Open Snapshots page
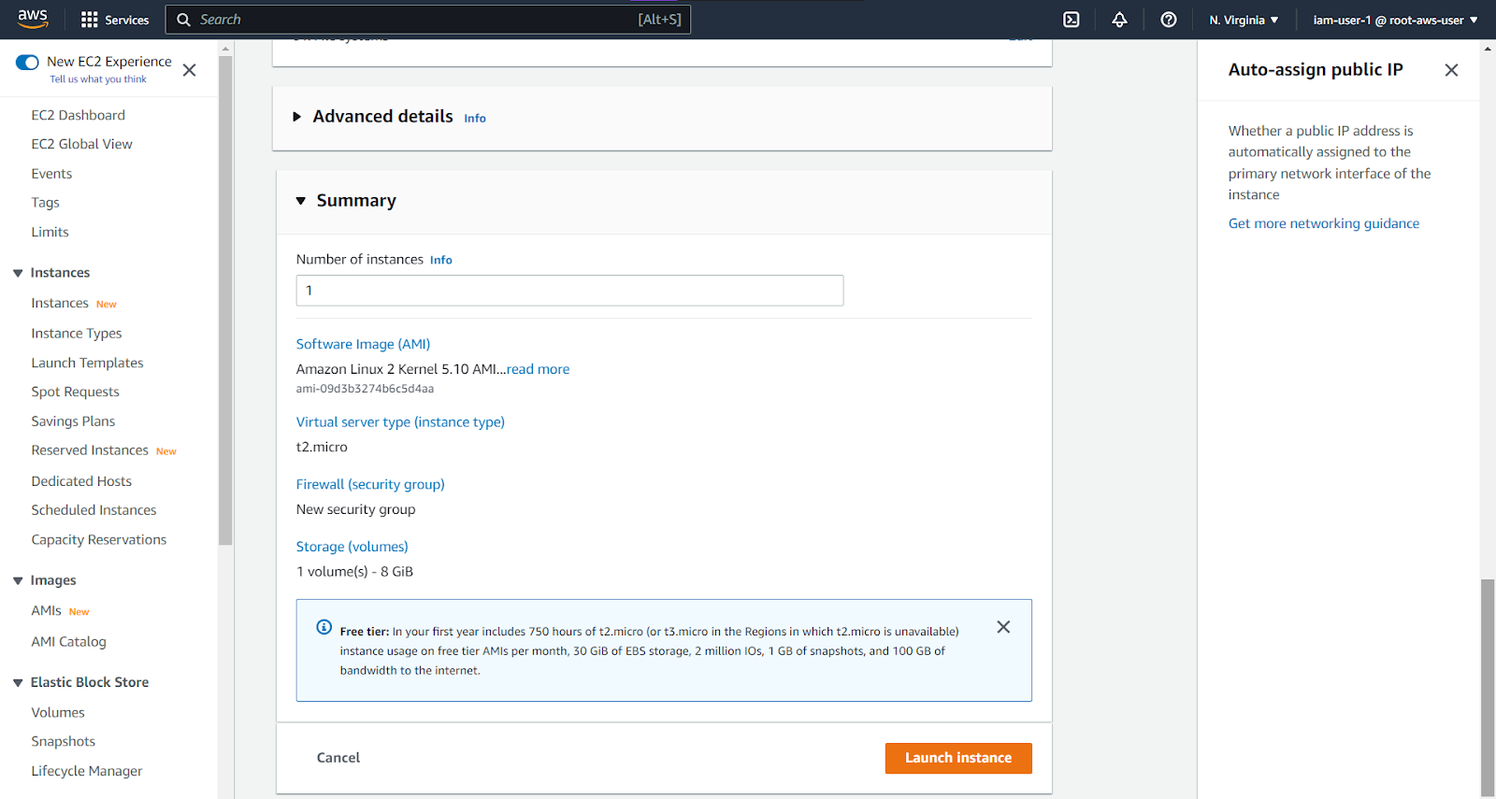This screenshot has height=799, width=1496. (63, 741)
